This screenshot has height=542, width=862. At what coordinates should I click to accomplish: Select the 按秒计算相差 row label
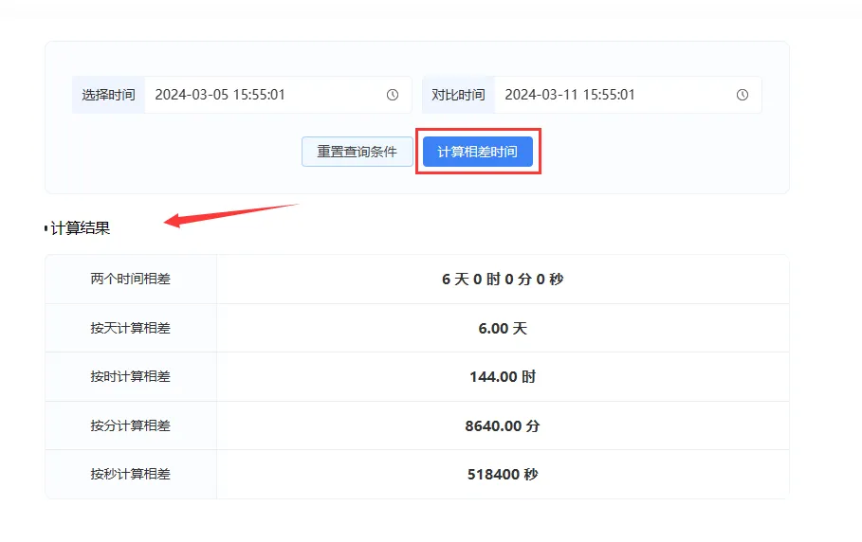(130, 474)
